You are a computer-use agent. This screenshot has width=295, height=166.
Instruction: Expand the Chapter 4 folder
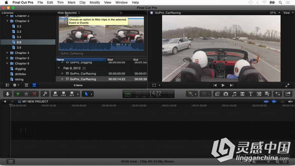pyautogui.click(x=7, y=53)
